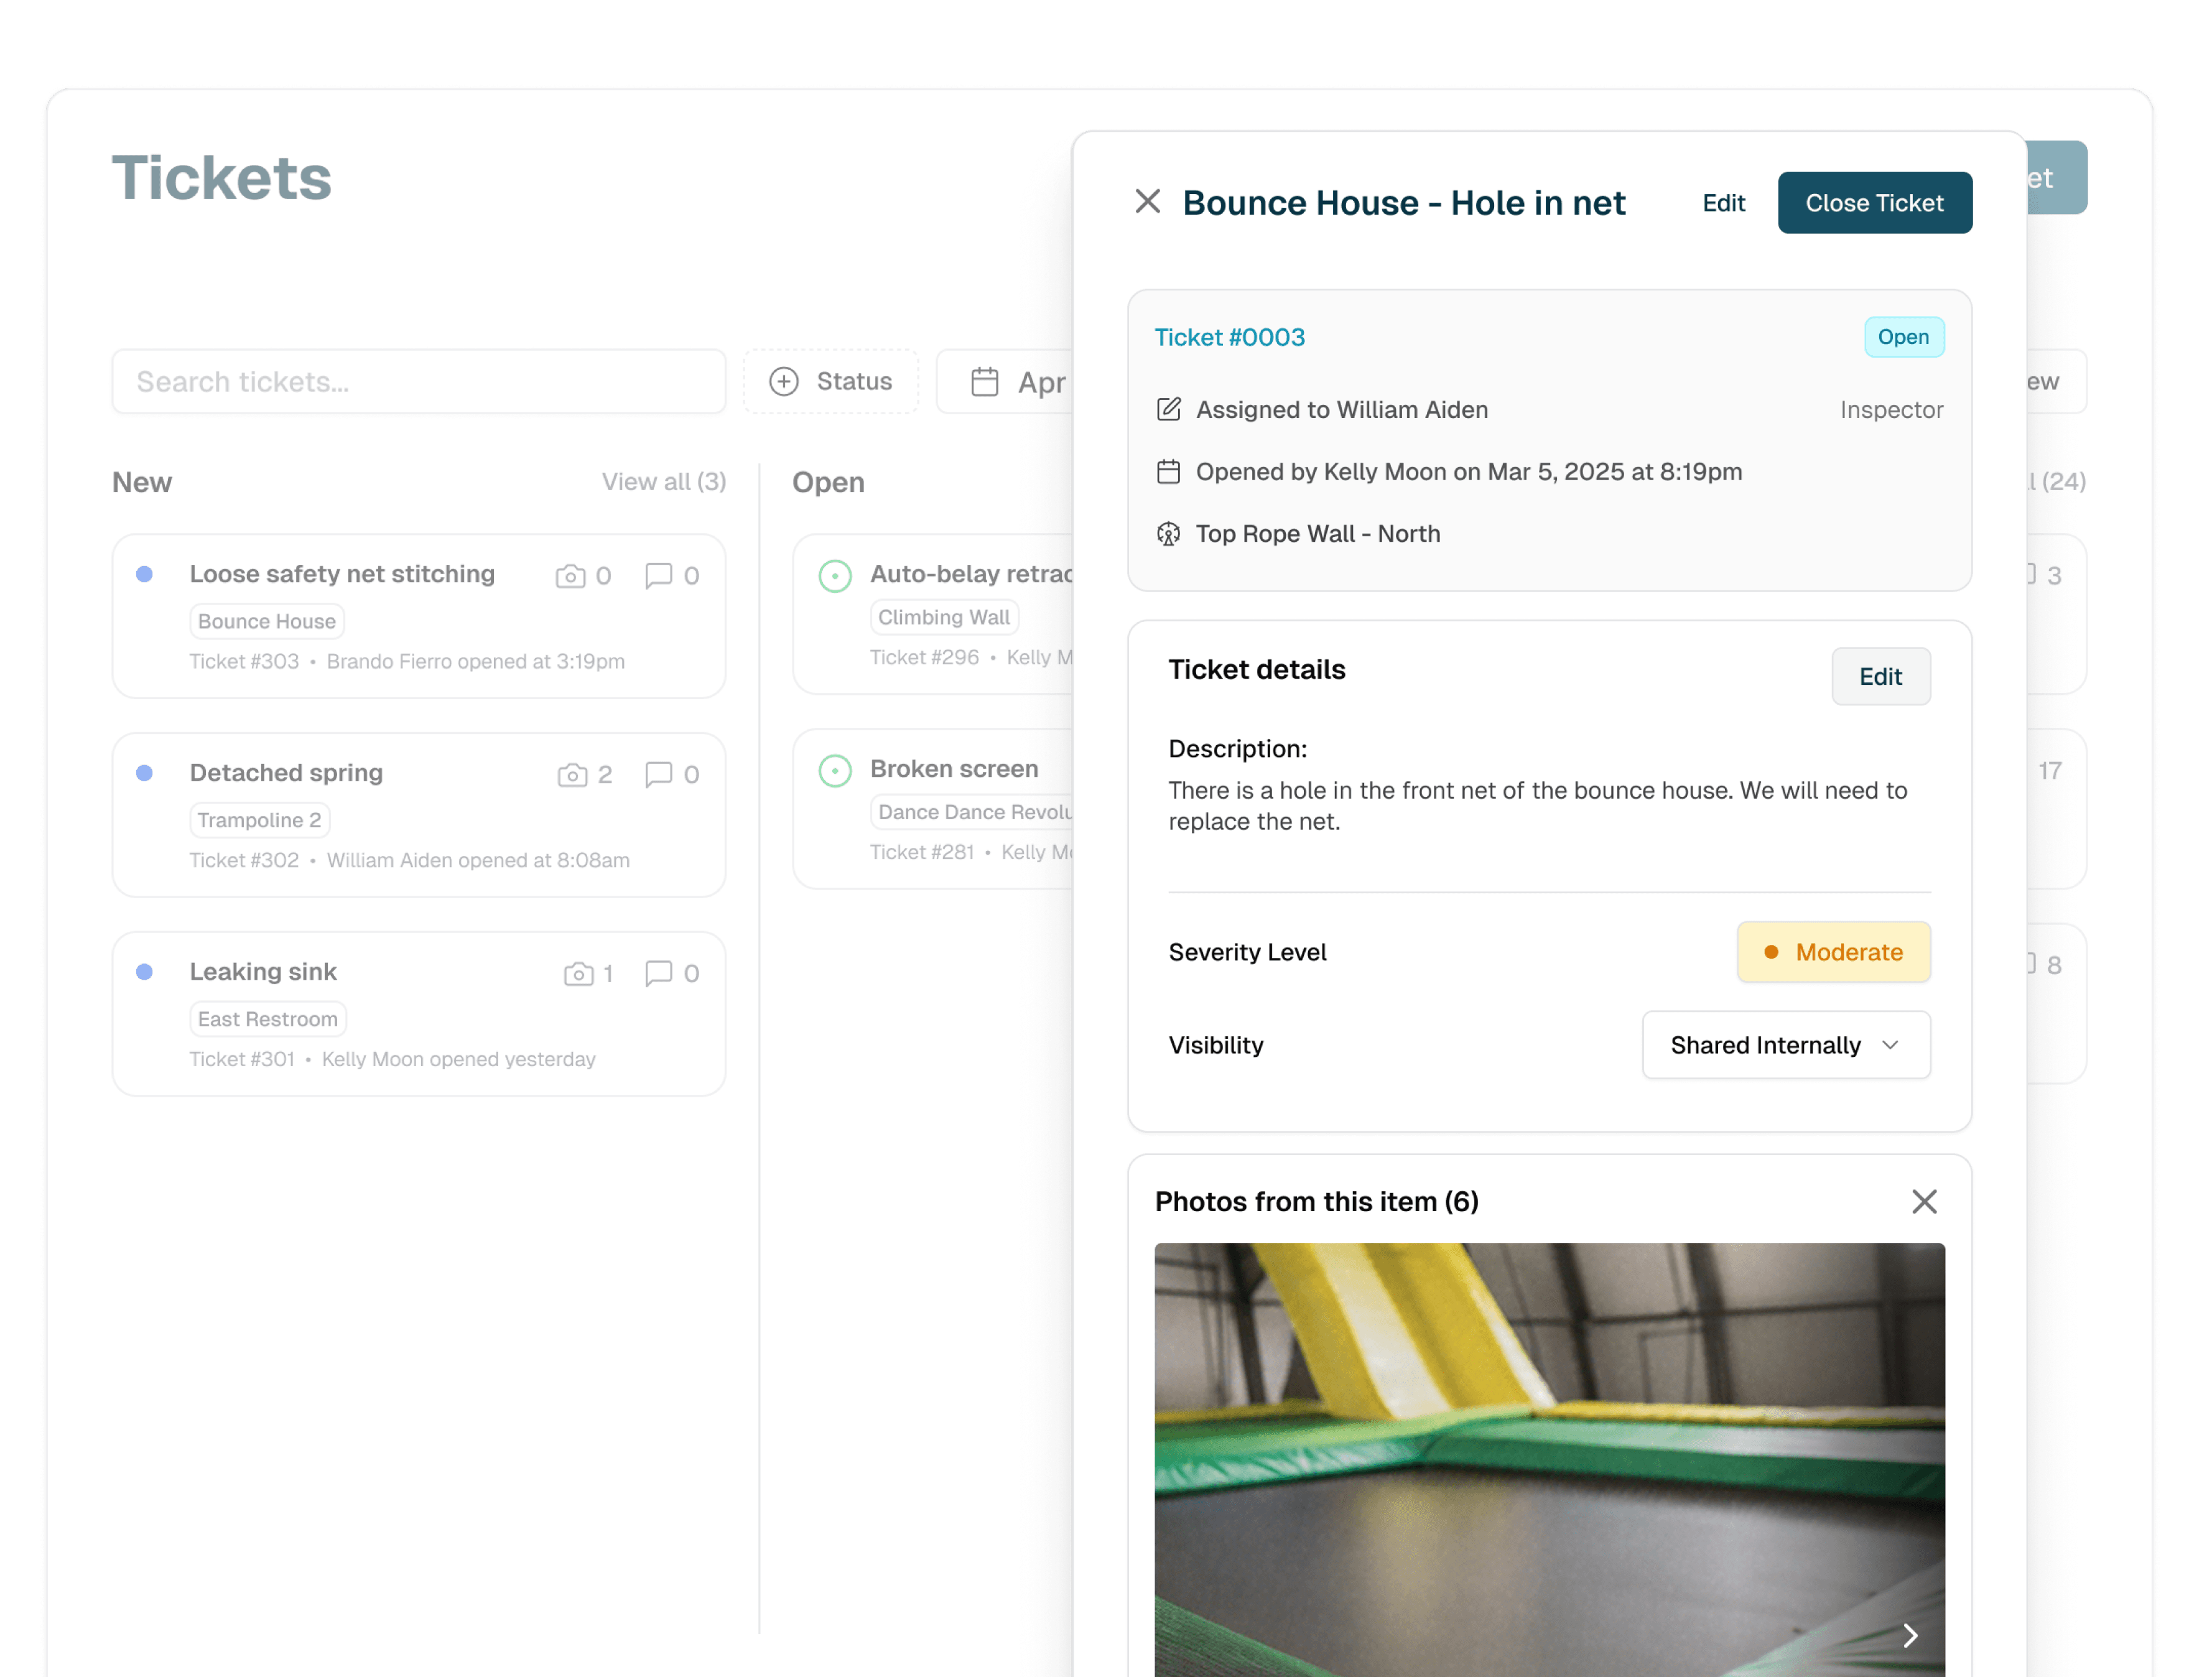The image size is (2212, 1677).
Task: Click ferris wheel icon beside Top Rope Wall
Action: [x=1168, y=534]
